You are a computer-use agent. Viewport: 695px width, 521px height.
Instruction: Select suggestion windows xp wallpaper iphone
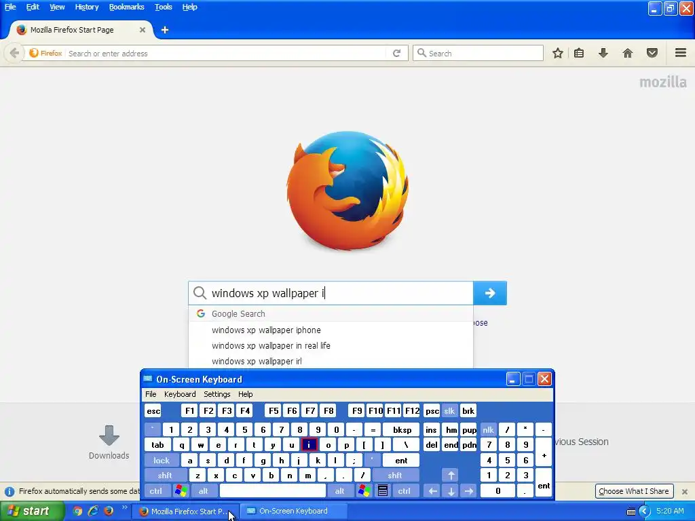(x=331, y=330)
